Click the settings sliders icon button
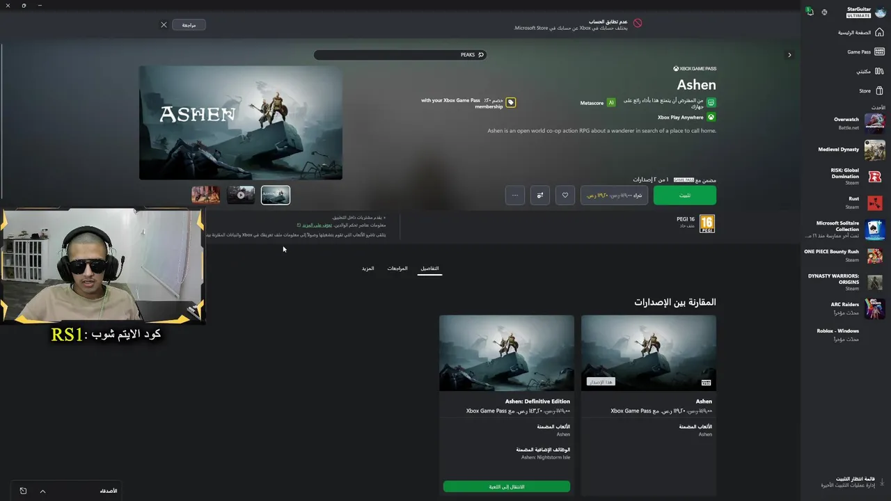The width and height of the screenshot is (891, 501). 540,196
